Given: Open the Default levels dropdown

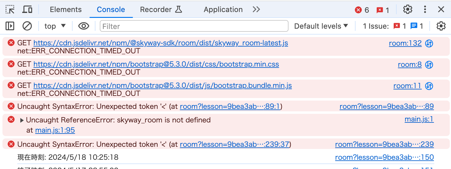Looking at the screenshot, I should [321, 26].
